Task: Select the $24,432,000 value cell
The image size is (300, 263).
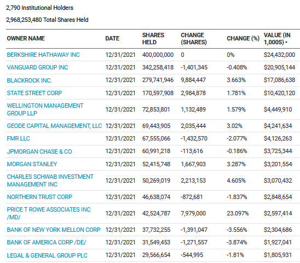Action: click(x=279, y=55)
